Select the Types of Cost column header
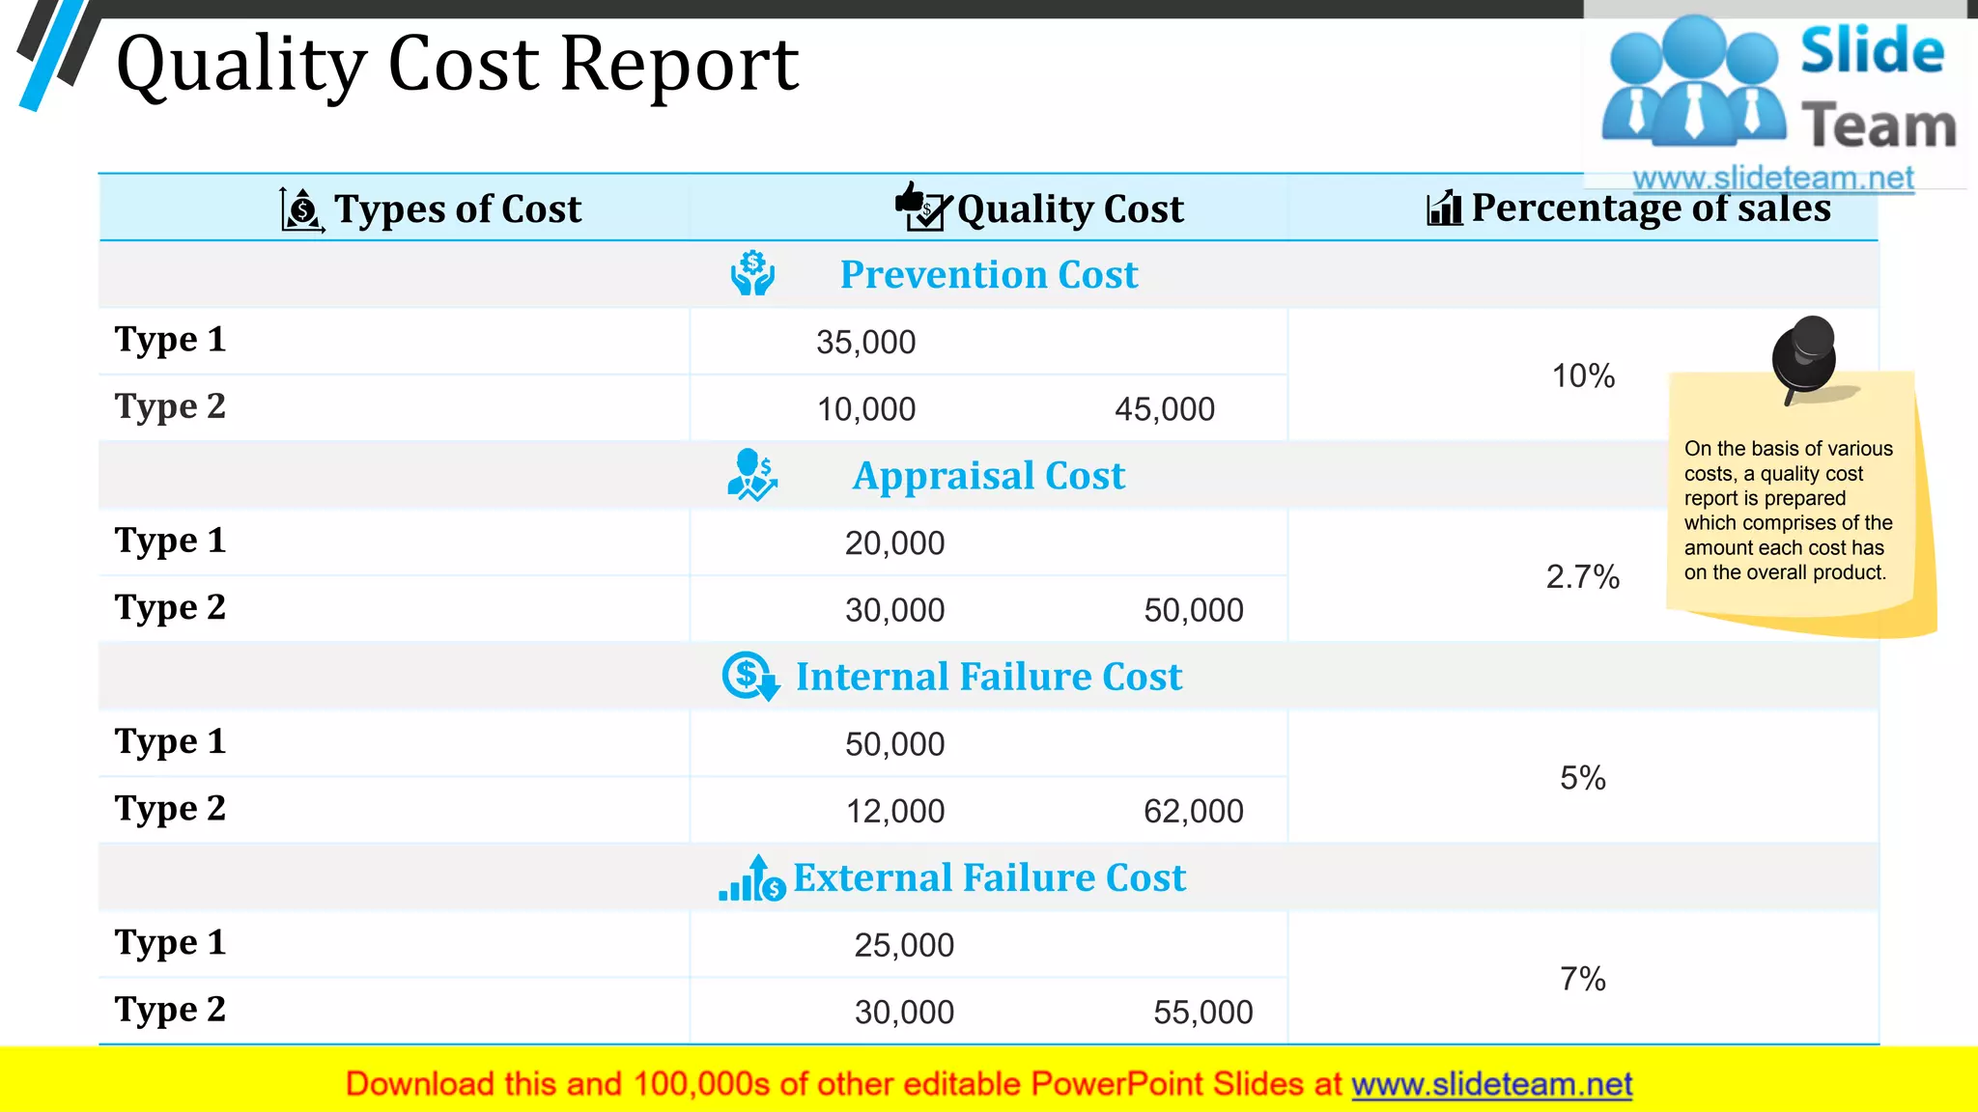1978x1112 pixels. 458,208
